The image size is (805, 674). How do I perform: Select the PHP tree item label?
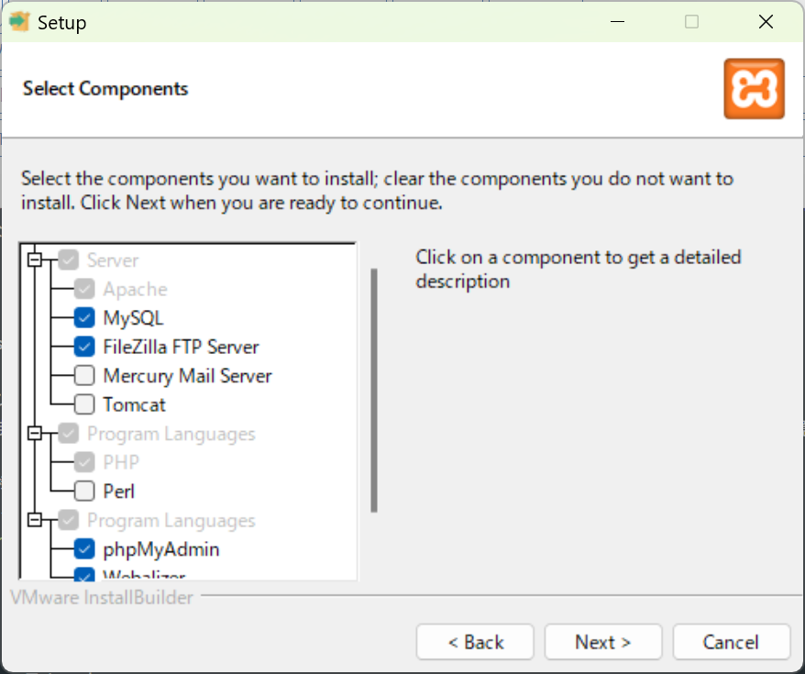[x=121, y=462]
